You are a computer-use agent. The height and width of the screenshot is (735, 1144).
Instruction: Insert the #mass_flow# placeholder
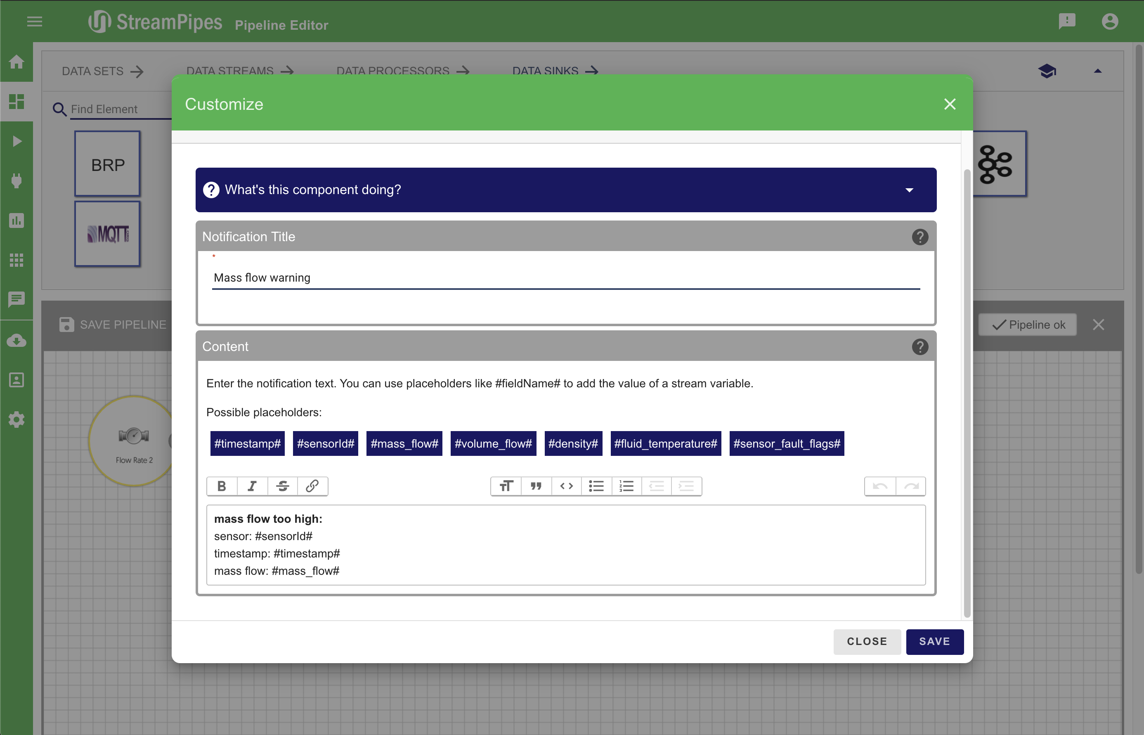click(x=404, y=443)
